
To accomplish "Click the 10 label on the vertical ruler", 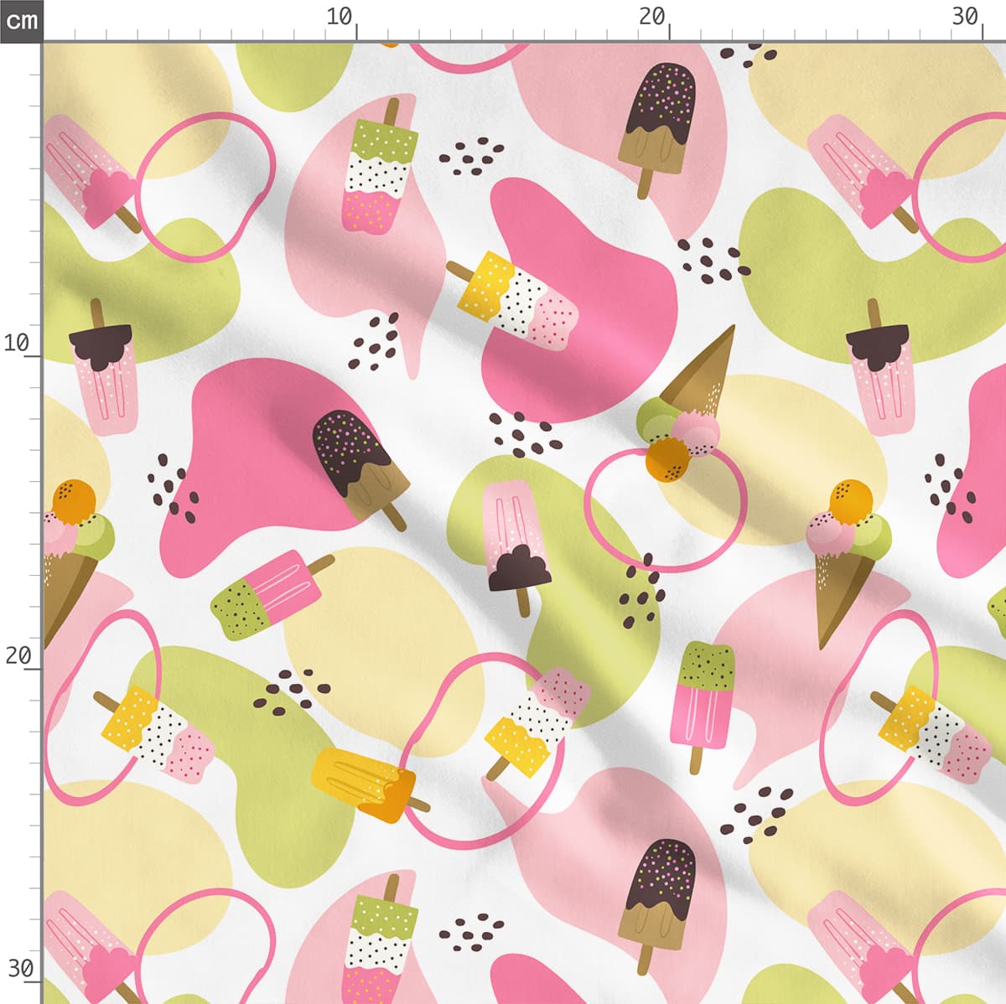I will pyautogui.click(x=17, y=342).
